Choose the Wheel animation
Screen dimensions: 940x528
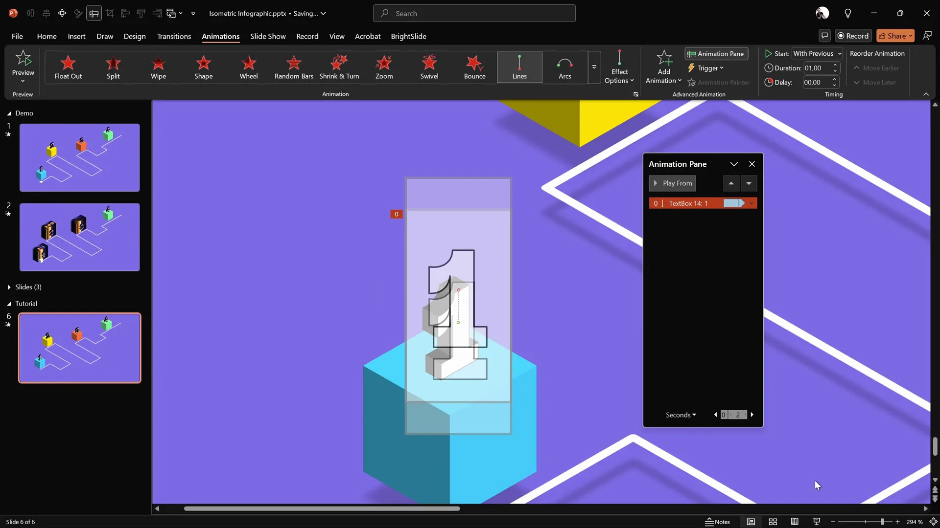[249, 67]
